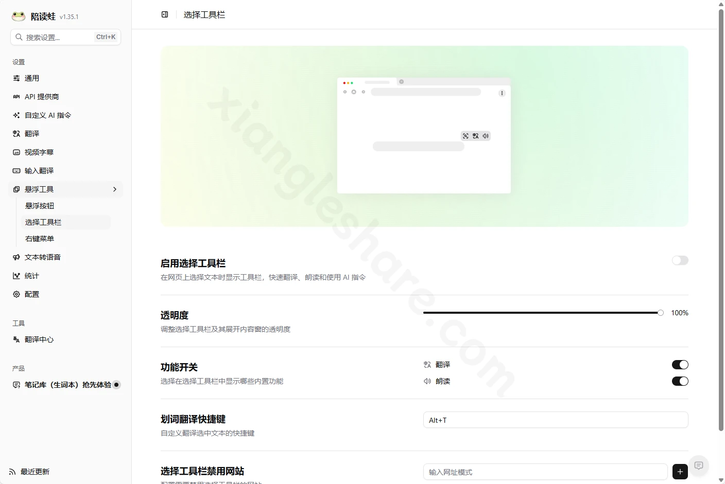Focus the 搜索设置 search field
725x484 pixels.
(65, 37)
